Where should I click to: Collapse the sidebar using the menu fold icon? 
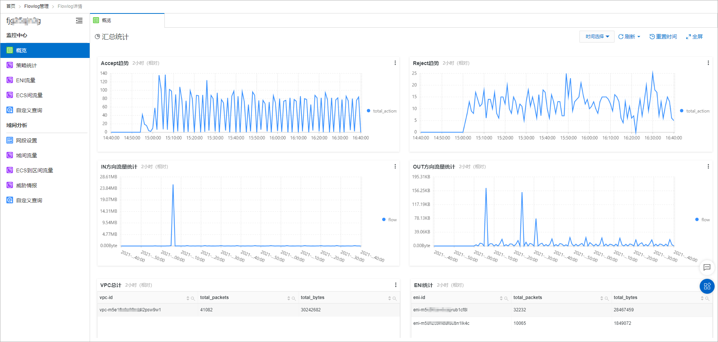point(79,21)
